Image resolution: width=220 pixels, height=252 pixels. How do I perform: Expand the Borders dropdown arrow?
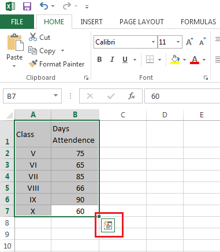159,60
